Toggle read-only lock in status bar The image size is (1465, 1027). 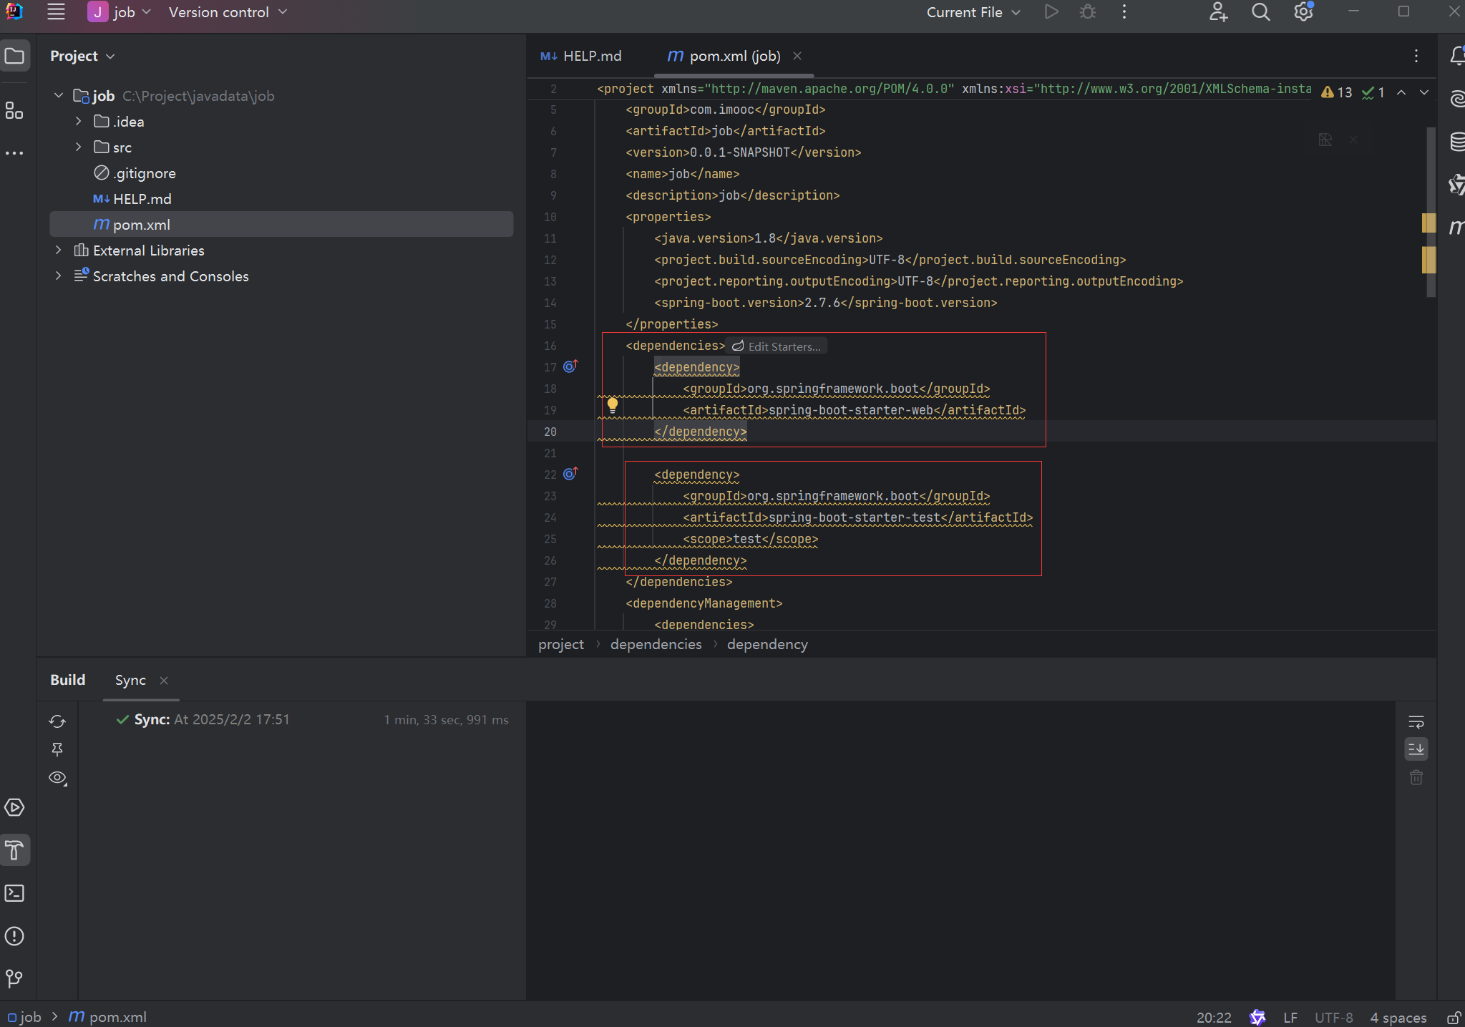pyautogui.click(x=1454, y=1017)
